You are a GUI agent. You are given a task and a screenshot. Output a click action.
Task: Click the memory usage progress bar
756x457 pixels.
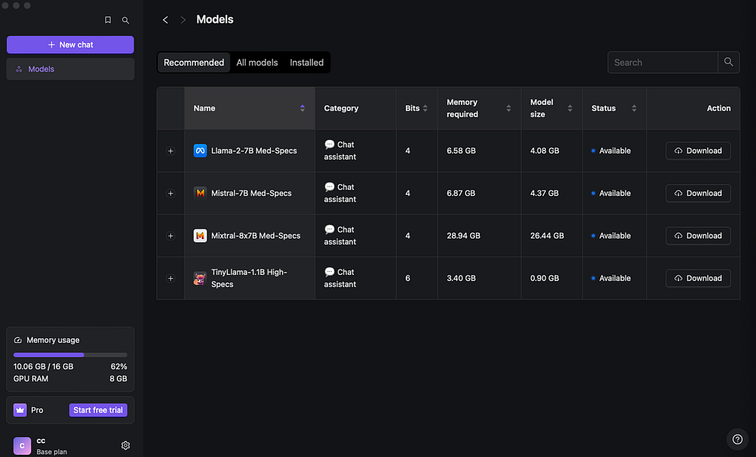(70, 355)
